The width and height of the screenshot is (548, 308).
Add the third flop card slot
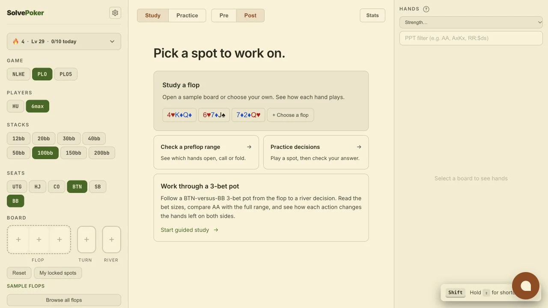(x=60, y=240)
